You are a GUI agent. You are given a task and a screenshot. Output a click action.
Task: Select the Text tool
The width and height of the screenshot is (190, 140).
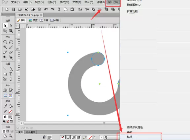(11, 74)
